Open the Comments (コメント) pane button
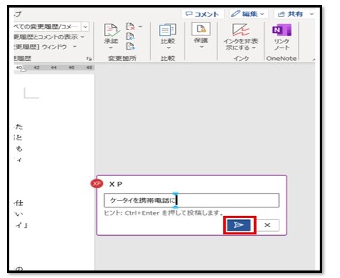Image resolution: width=340 pixels, height=278 pixels. [x=202, y=14]
